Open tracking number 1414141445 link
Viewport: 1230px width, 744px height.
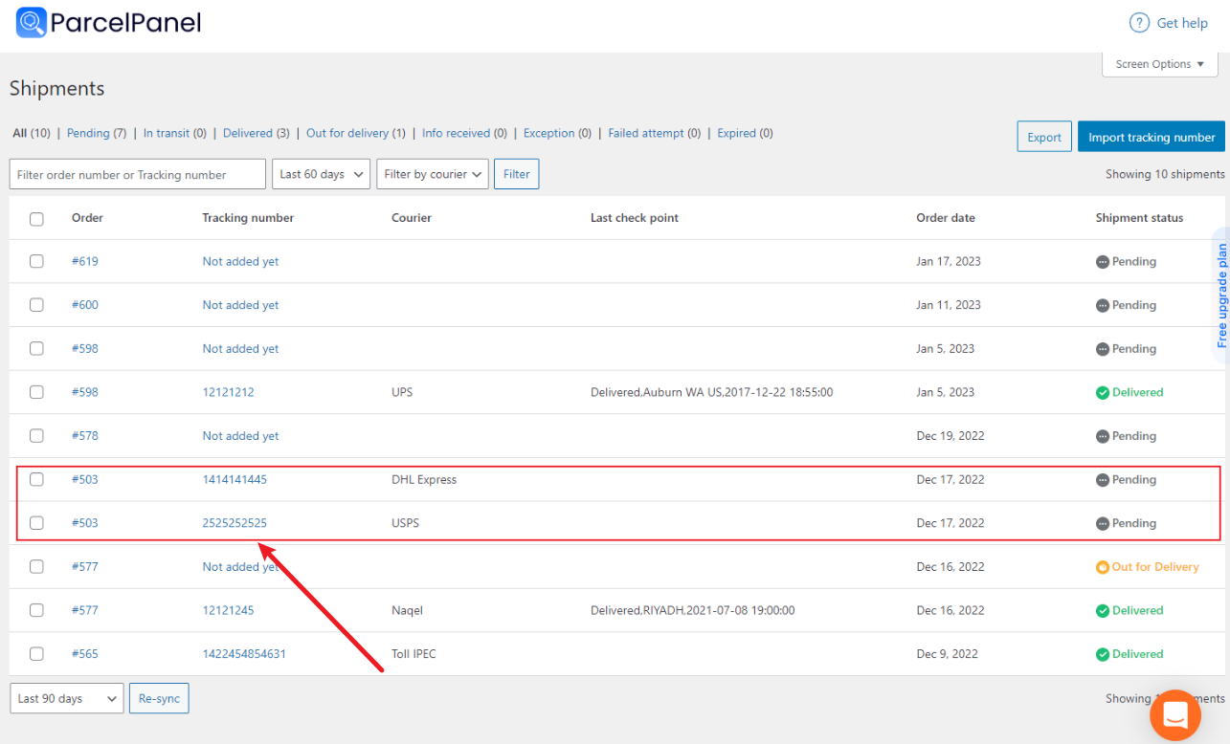(235, 479)
